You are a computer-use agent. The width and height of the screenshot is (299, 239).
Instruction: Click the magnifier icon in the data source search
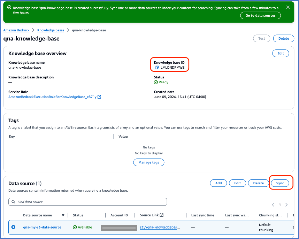click(13, 202)
